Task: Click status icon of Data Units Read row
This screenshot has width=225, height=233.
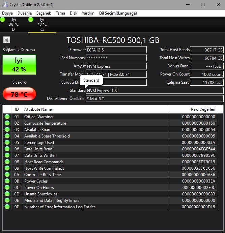Action: tap(7, 149)
